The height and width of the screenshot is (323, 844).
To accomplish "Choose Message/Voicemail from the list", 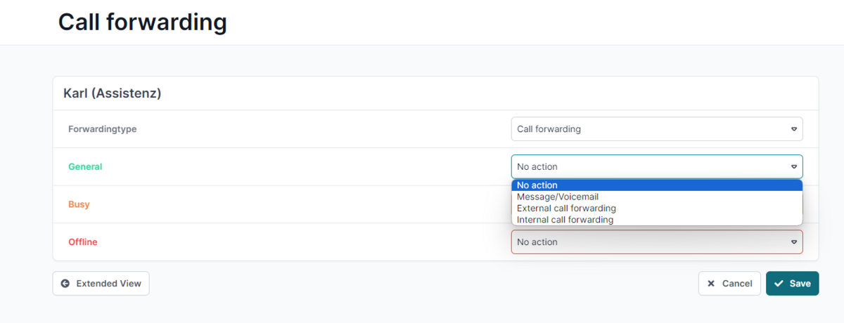I will pos(657,197).
